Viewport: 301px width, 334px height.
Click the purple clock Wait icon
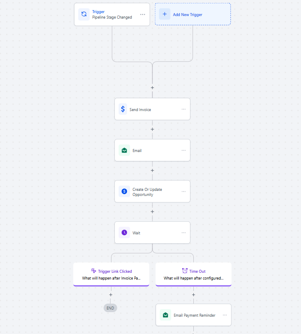tap(124, 233)
